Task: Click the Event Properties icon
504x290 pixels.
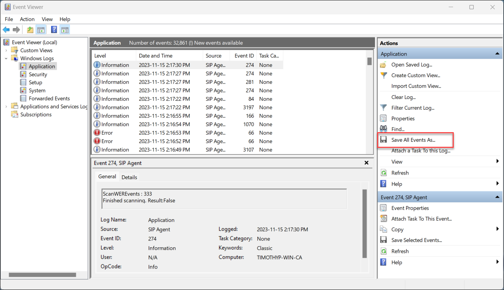Action: (x=384, y=208)
